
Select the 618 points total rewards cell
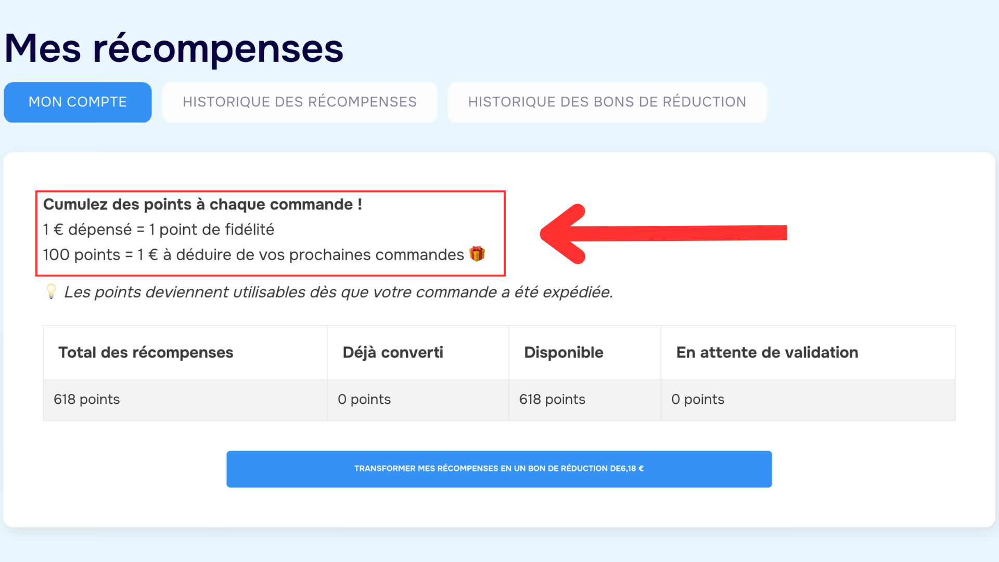click(x=185, y=400)
